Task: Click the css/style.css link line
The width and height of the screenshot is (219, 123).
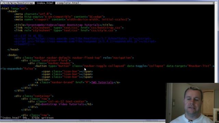Action: pyautogui.click(x=65, y=30)
